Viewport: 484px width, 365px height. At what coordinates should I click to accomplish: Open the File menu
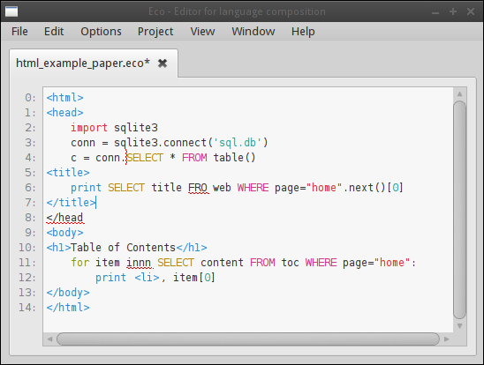(x=19, y=32)
